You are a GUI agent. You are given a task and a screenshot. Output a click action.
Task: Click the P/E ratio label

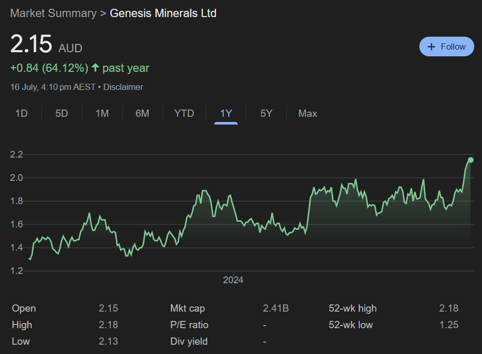point(189,325)
